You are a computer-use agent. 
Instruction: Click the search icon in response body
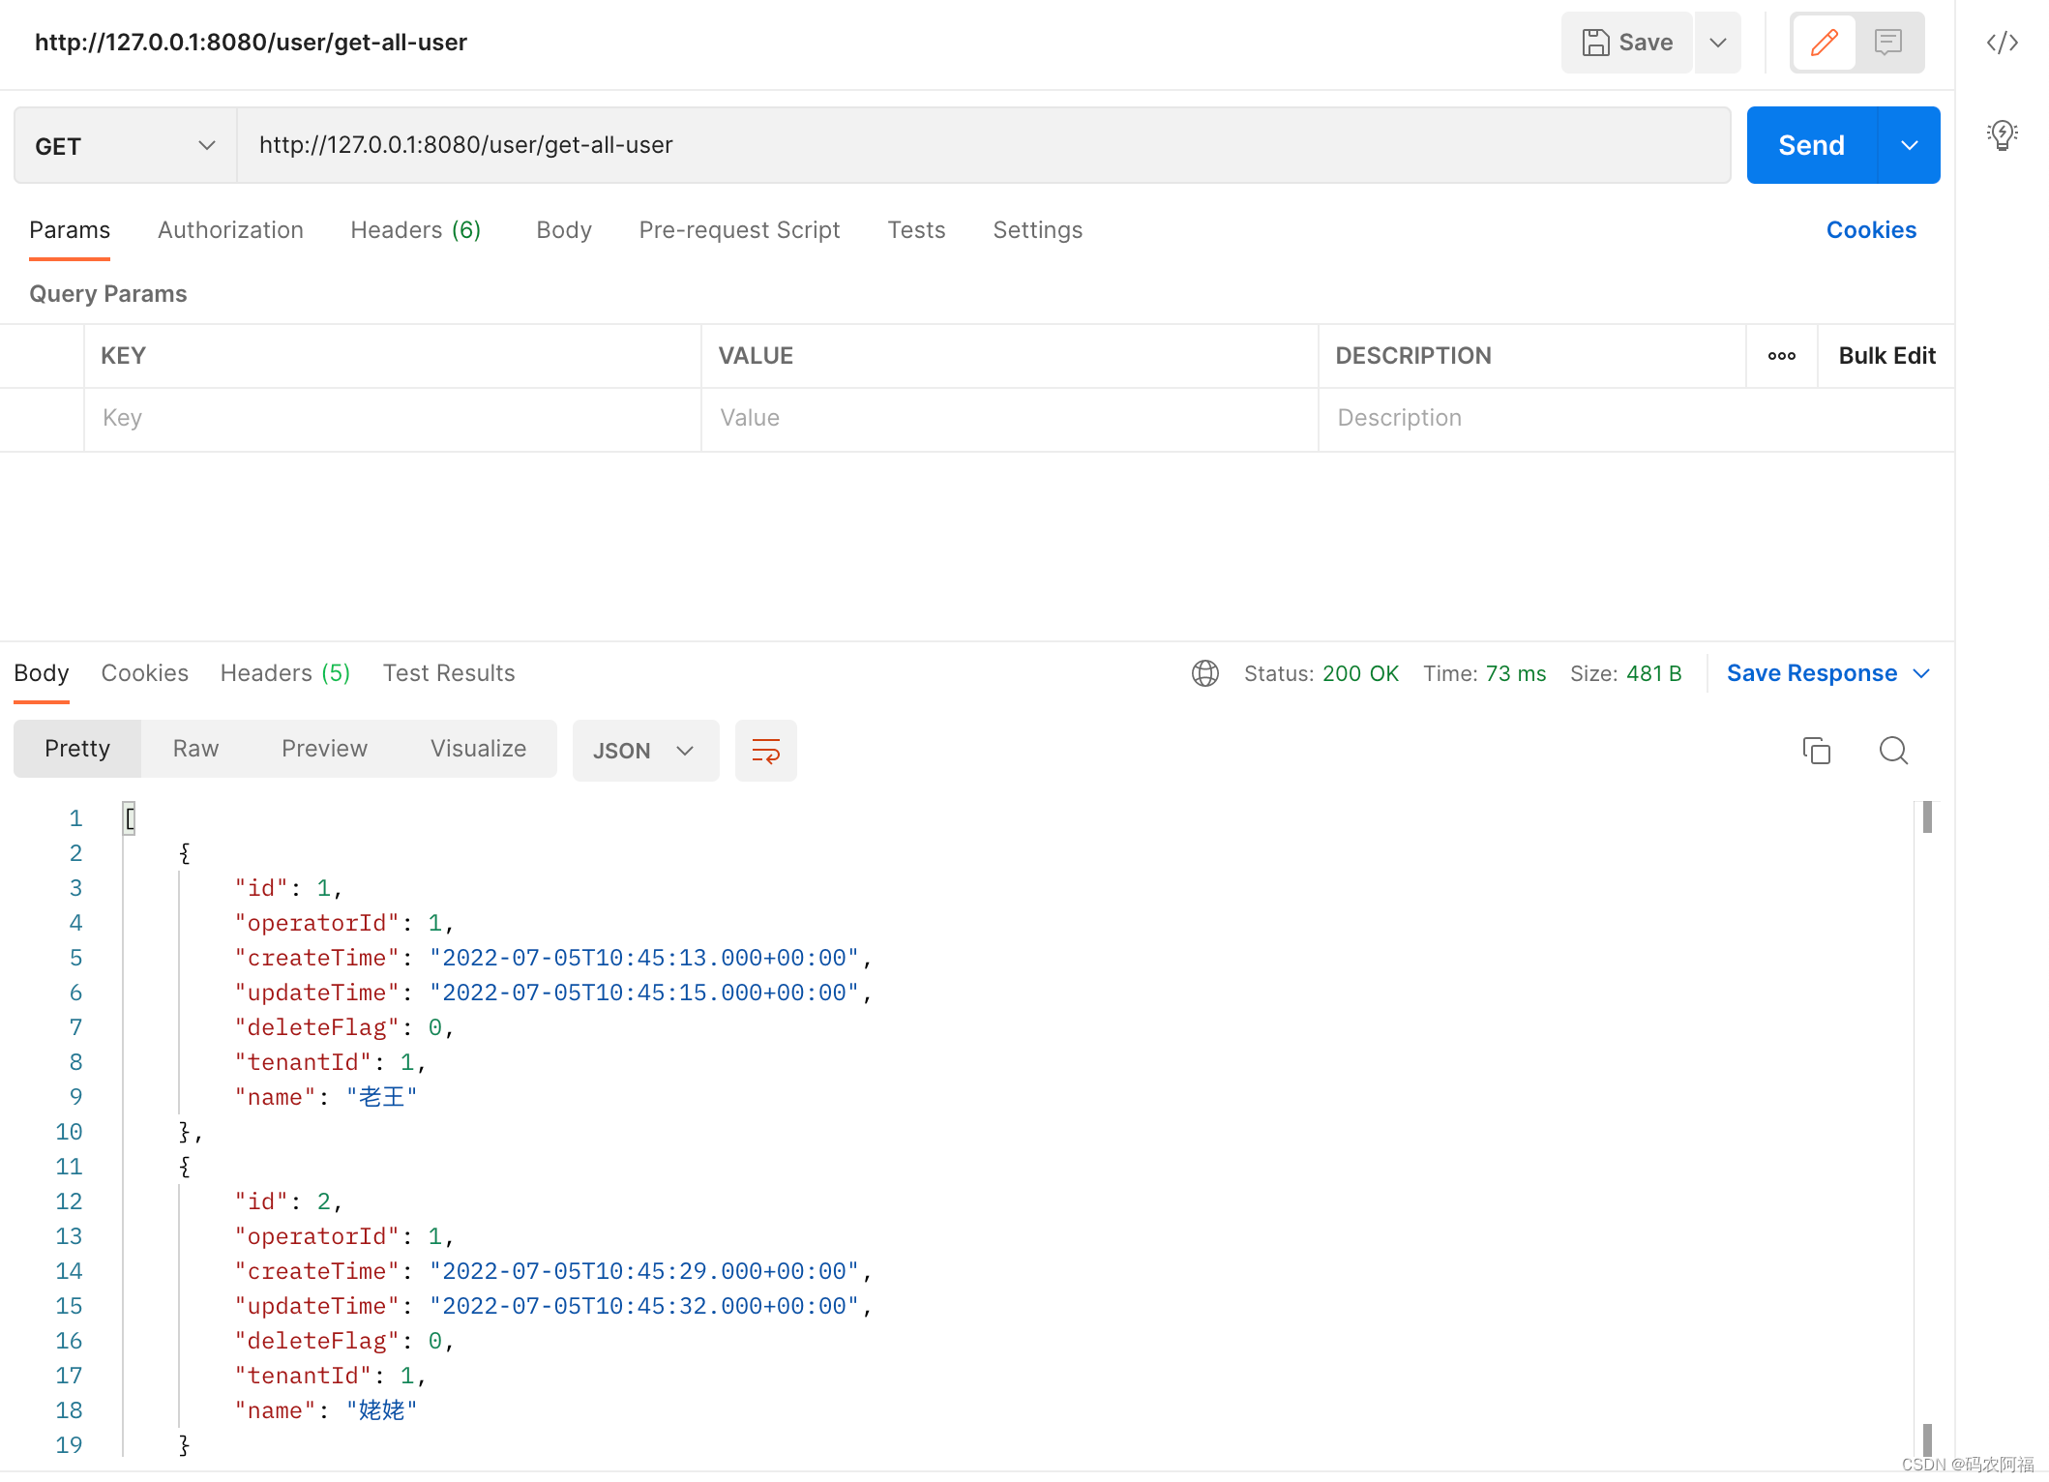tap(1894, 749)
